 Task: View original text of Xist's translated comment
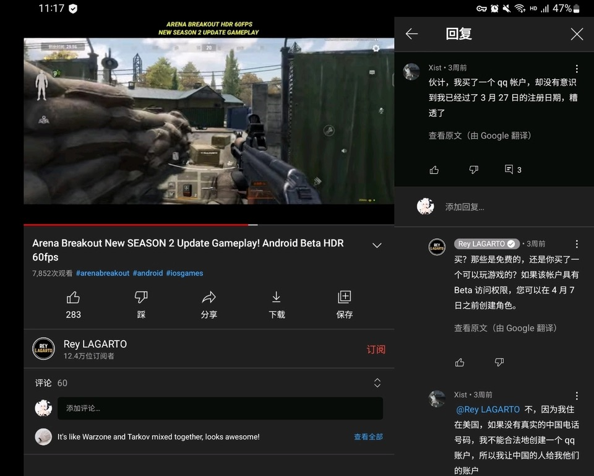480,136
